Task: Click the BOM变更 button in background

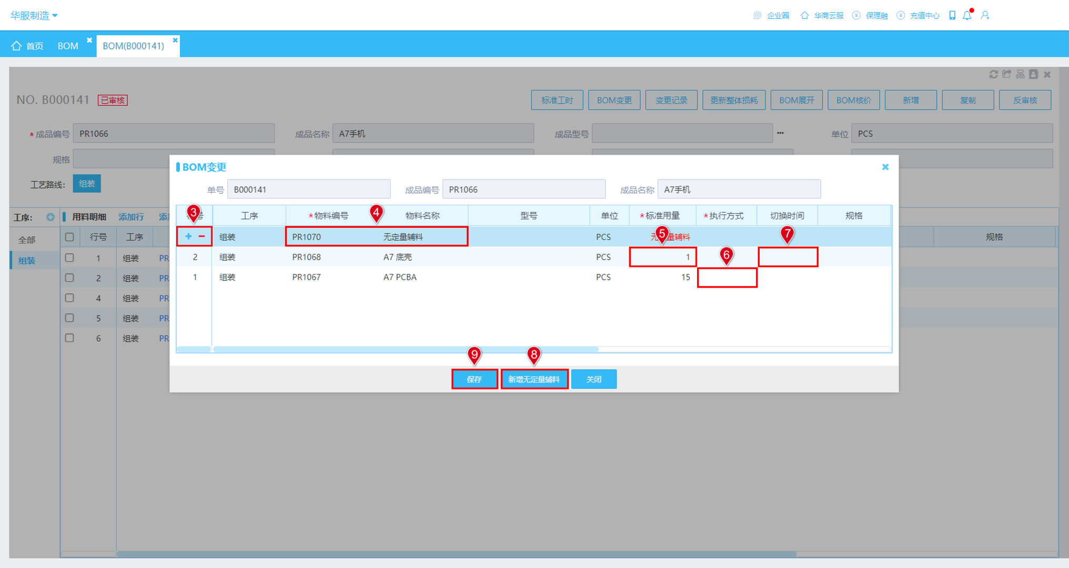Action: point(614,100)
